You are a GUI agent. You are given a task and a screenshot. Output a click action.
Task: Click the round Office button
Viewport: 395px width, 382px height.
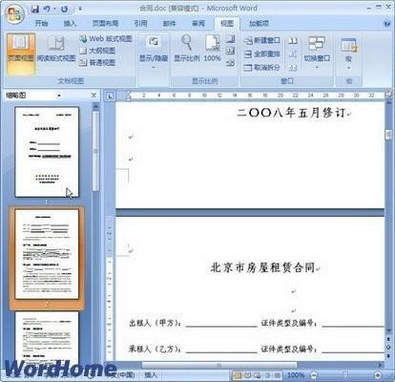(14, 13)
